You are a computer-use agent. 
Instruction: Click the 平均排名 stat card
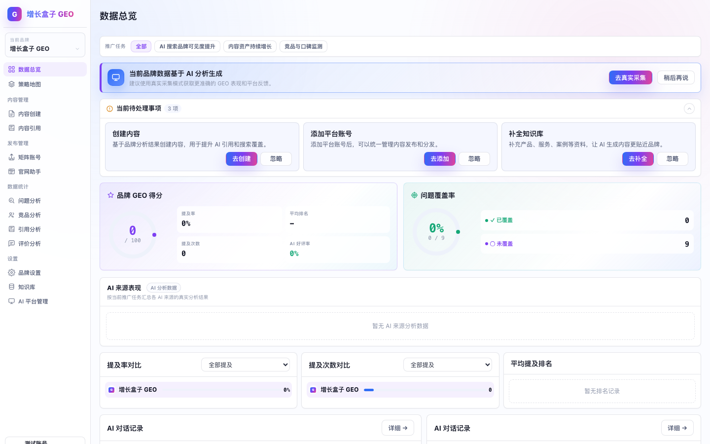point(338,220)
